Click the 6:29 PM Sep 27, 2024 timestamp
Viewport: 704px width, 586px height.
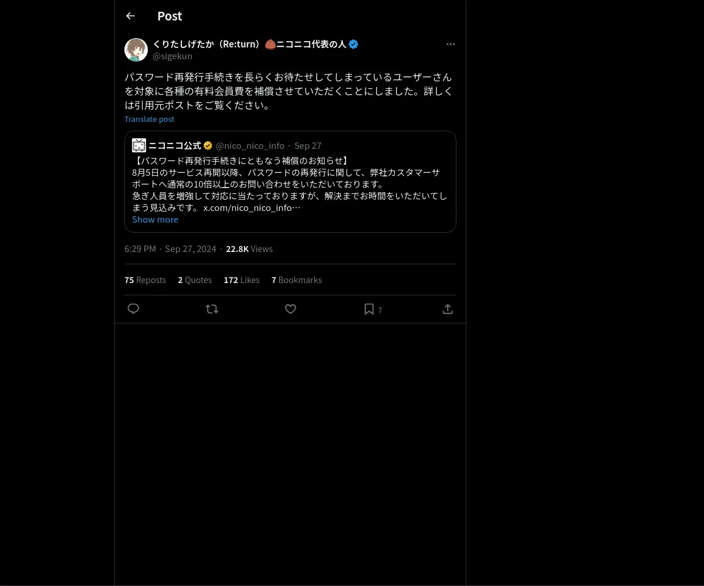170,249
